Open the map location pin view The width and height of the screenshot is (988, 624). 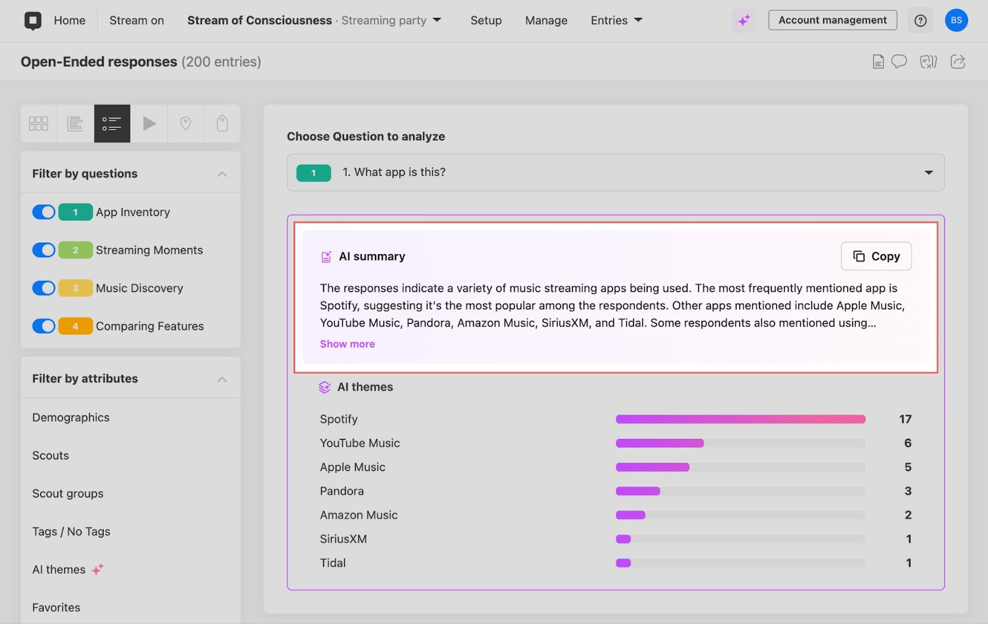pyautogui.click(x=185, y=124)
